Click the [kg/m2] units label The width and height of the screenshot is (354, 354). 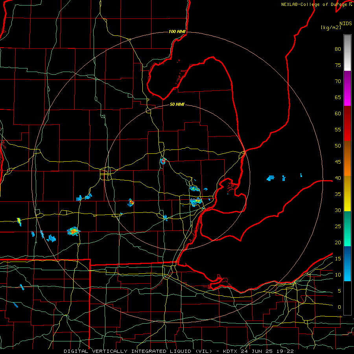tap(331, 28)
